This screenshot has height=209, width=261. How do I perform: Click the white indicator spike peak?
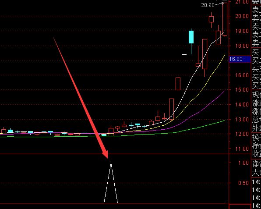111,163
